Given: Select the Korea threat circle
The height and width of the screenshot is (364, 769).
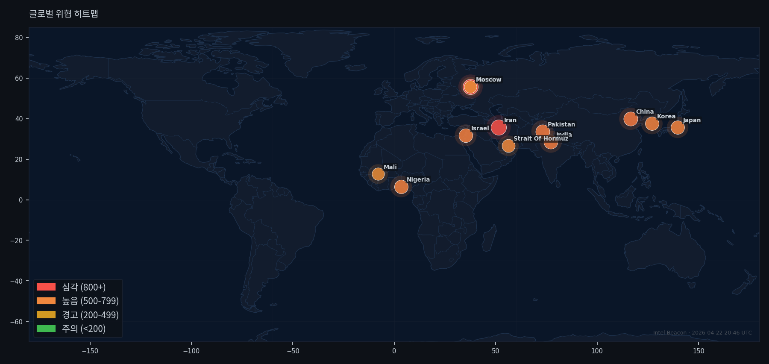Looking at the screenshot, I should click(x=652, y=124).
